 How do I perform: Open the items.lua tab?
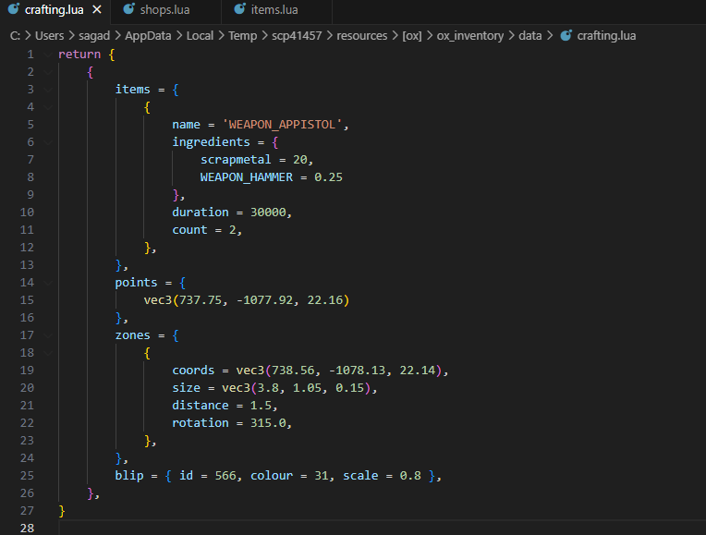point(274,9)
